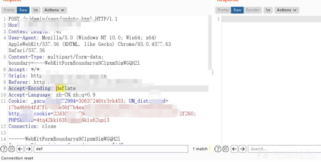Viewport: 321px width, 162px height.
Task: Toggle request \n non-printable characters
Action: (x=36, y=10)
